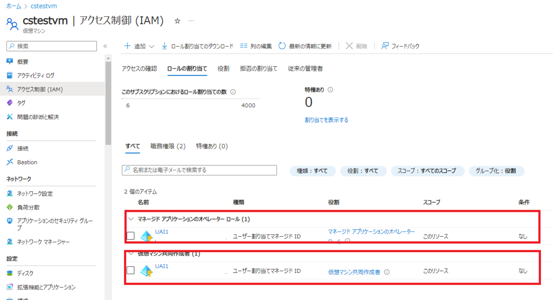This screenshot has width=553, height=300.
Task: Open the 種類 : すべて filter
Action: [x=312, y=171]
